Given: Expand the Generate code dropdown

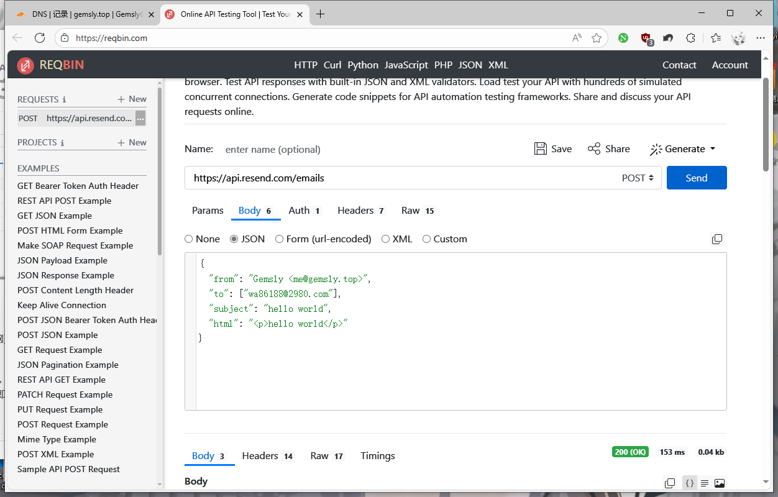Looking at the screenshot, I should pos(683,149).
